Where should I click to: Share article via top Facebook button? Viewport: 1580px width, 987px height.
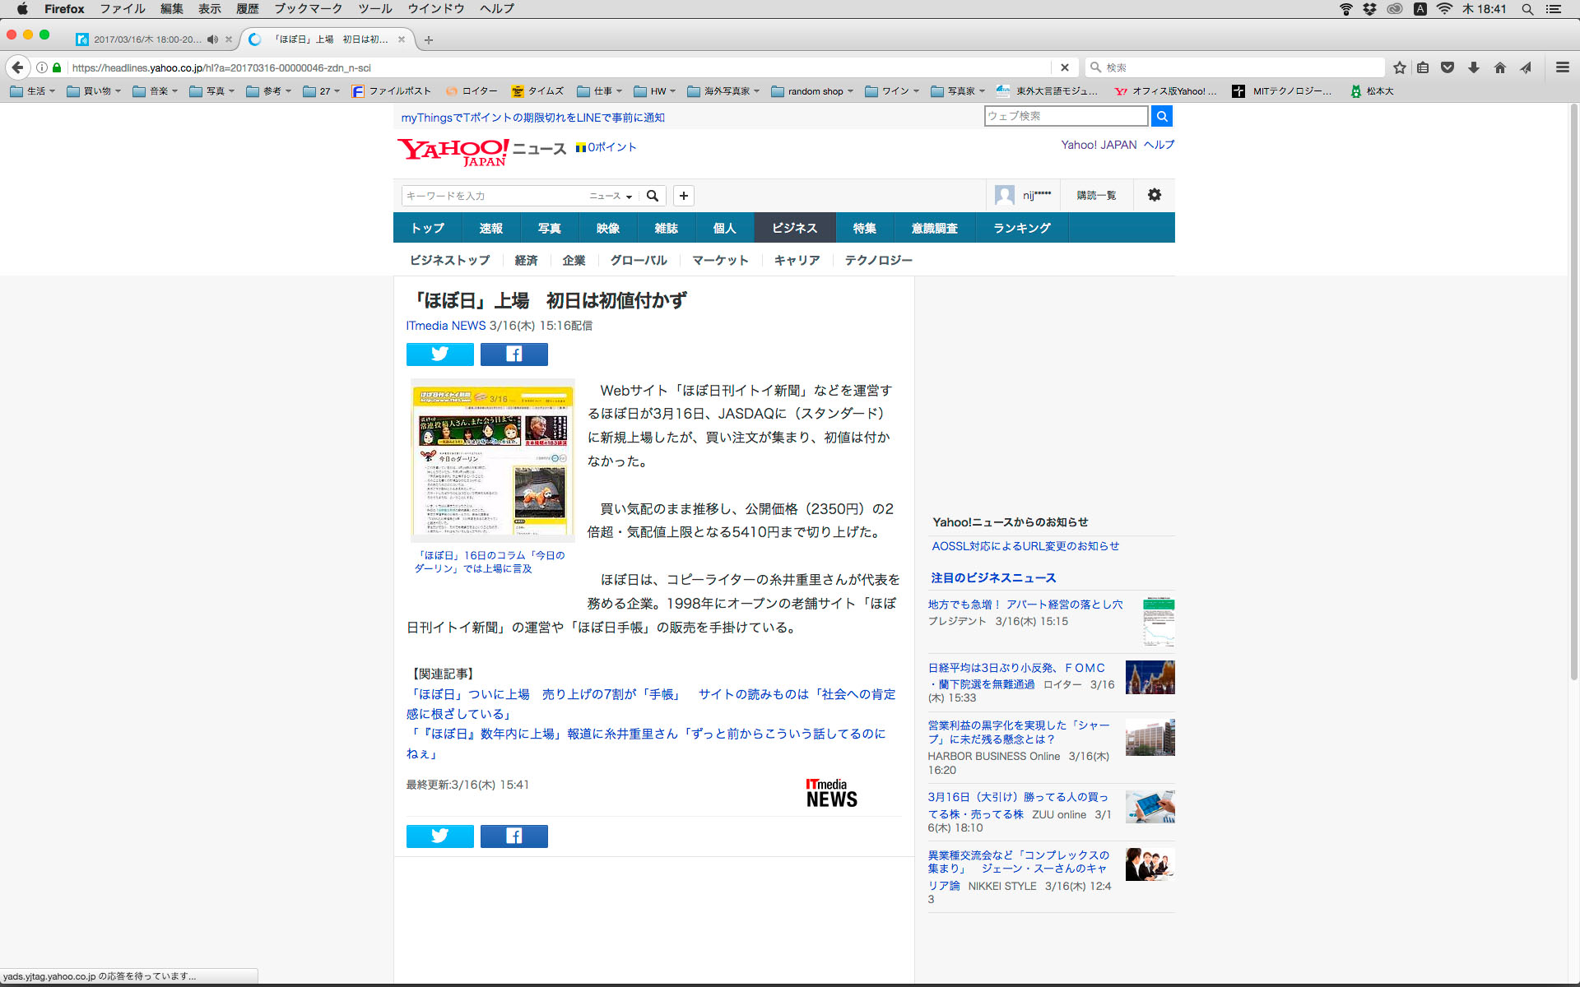[513, 354]
